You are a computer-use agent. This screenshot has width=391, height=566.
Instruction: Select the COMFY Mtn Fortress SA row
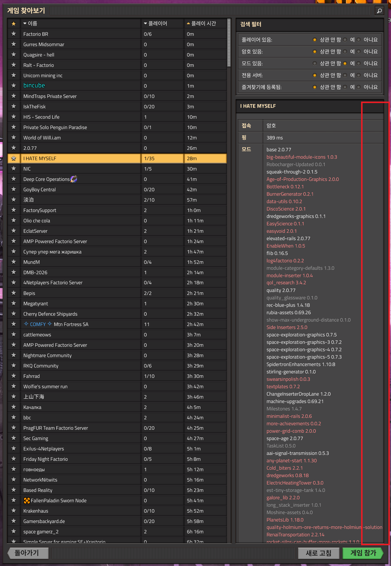[x=117, y=324]
